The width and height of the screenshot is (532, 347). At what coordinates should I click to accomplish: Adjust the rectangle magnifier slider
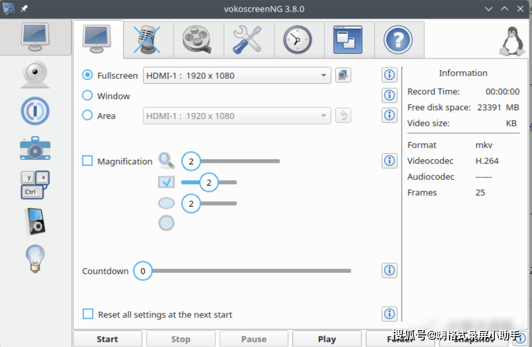[x=209, y=182]
